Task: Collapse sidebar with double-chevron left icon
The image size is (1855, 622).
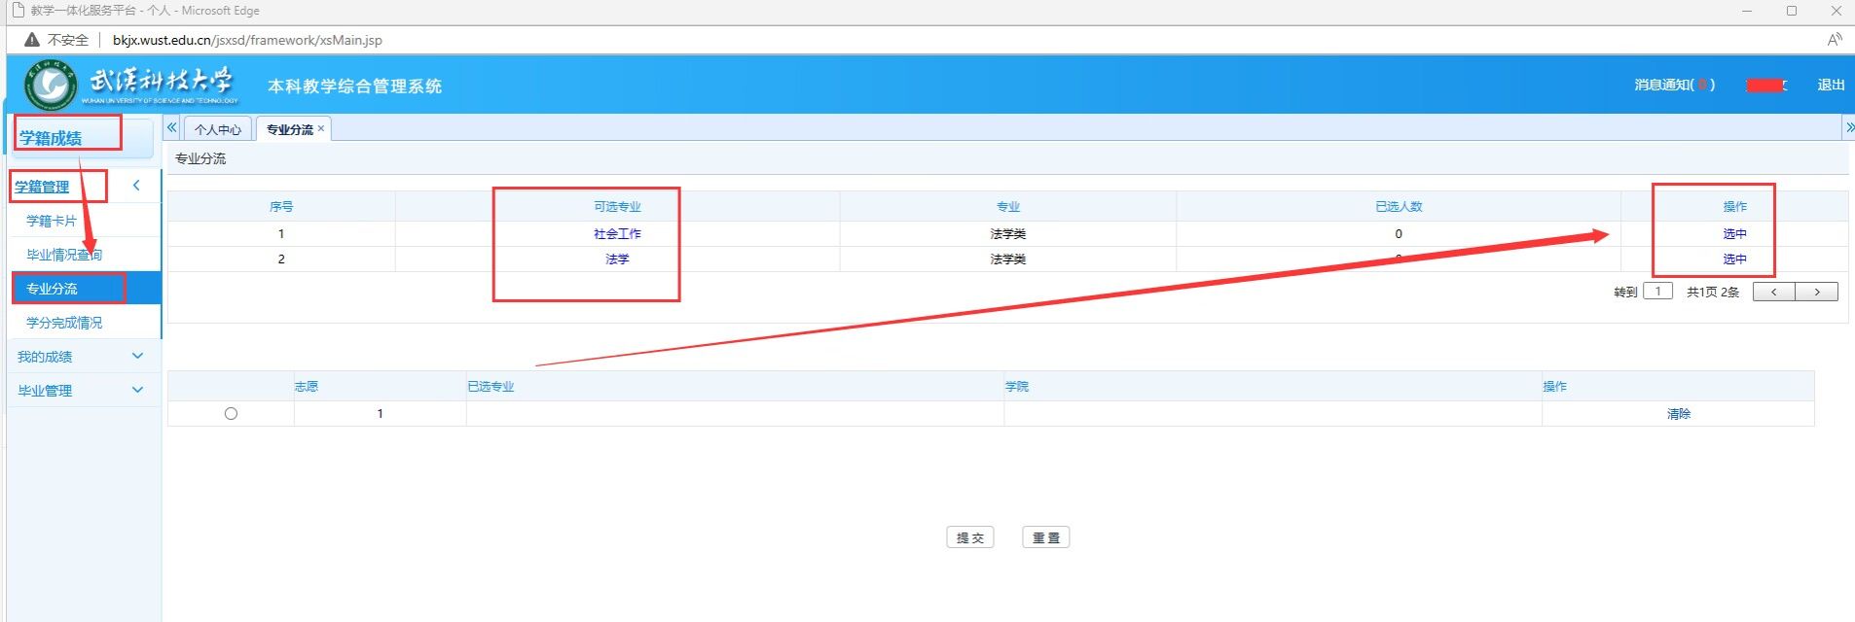Action: [x=172, y=127]
